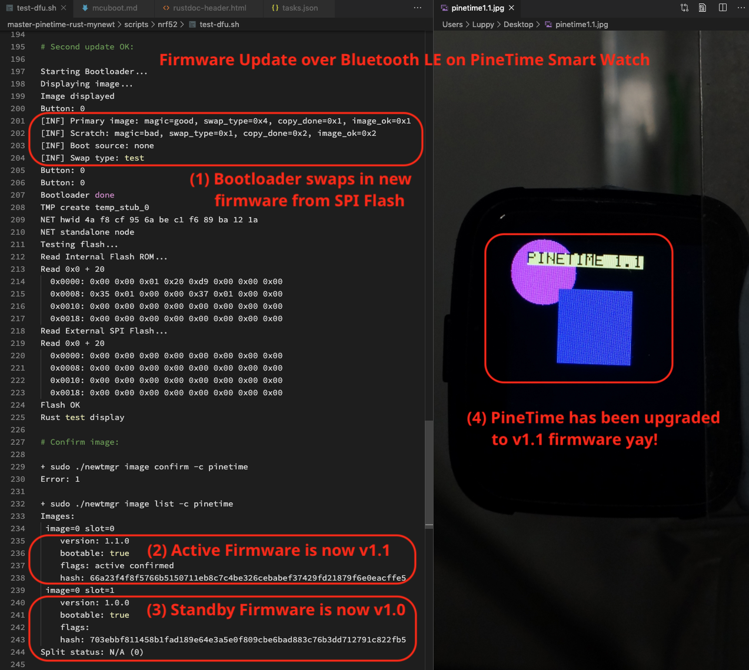Click the file preview icon in right editor toolbar
Image resolution: width=749 pixels, height=670 pixels.
[703, 8]
